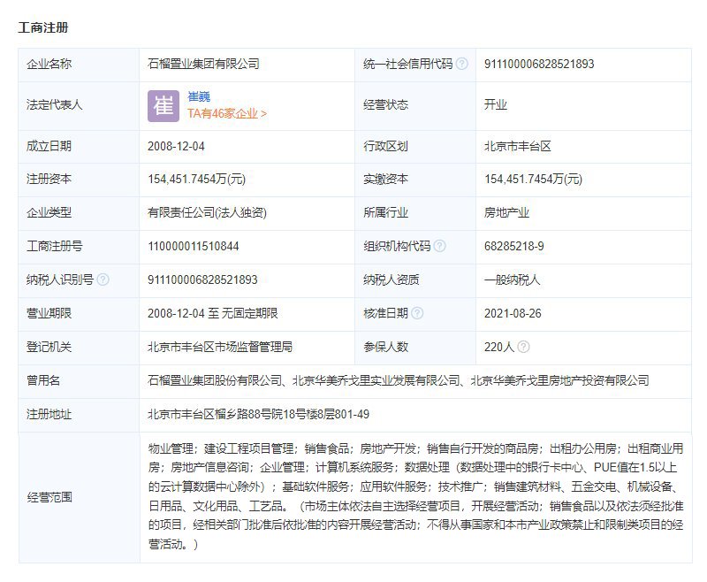Select organization code 68285218-9
Screen dimensions: 707x582
(514, 247)
